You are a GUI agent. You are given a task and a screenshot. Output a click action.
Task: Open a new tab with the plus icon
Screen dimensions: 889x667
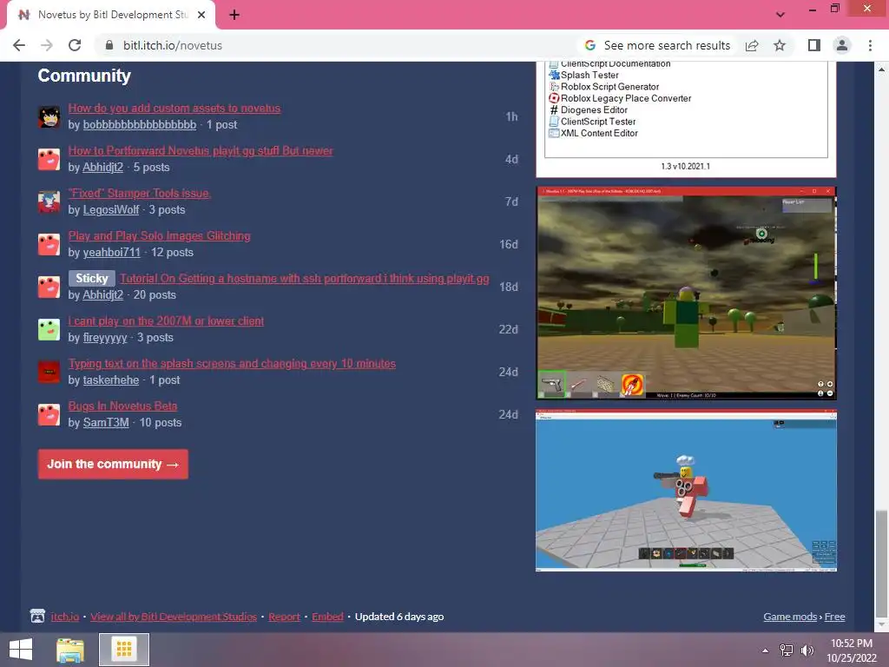(234, 16)
